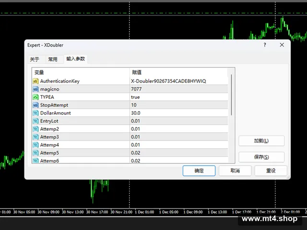The width and height of the screenshot is (307, 230).
Task: Select the magicno variable name
Action: pos(50,89)
